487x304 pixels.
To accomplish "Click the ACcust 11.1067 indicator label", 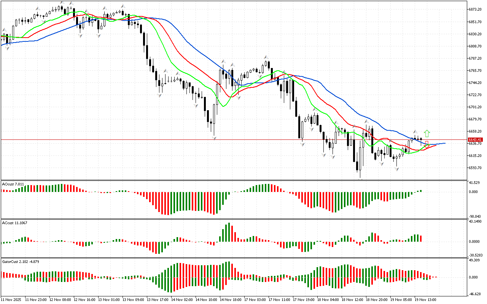I will pyautogui.click(x=15, y=223).
